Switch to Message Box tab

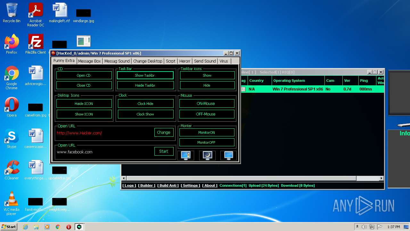click(89, 61)
